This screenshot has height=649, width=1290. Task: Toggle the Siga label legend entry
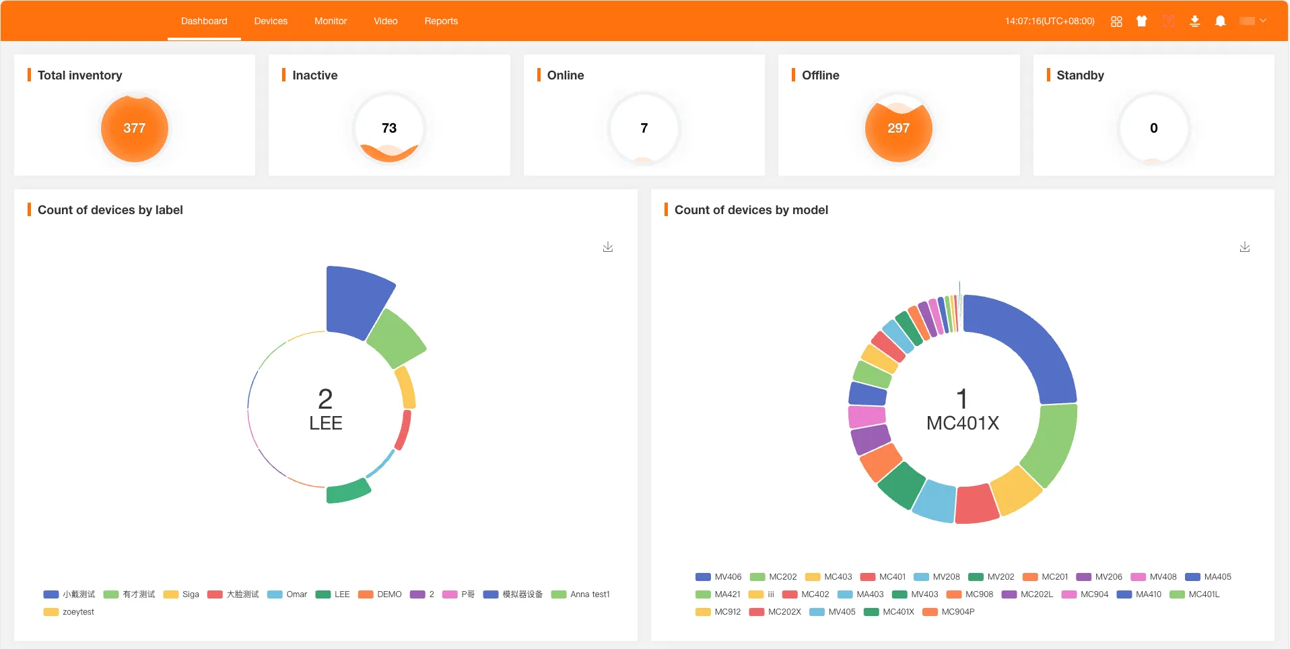point(182,594)
